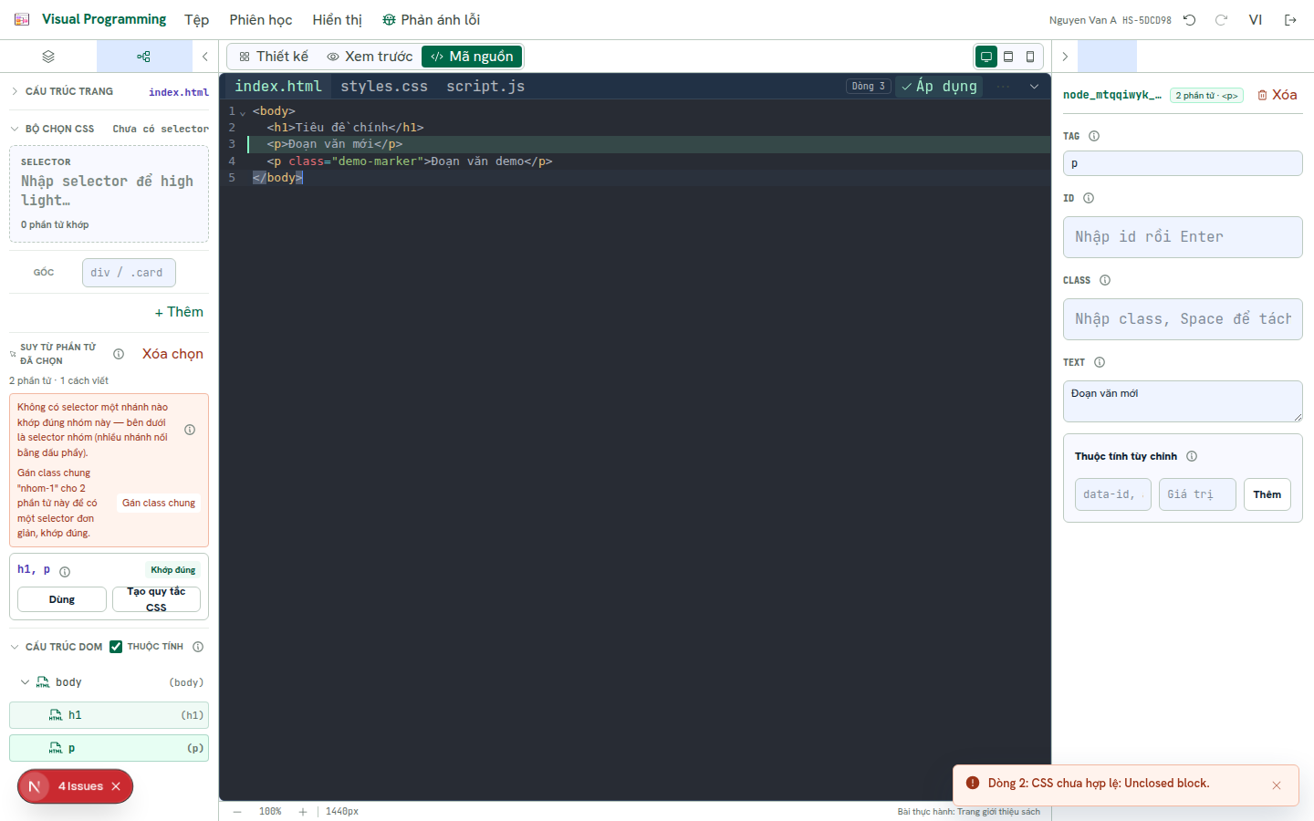Viewport: 1314px width, 821px height.
Task: Click the zoom out minus icon
Action: tap(237, 811)
